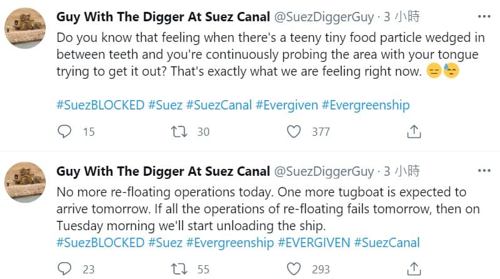This screenshot has height=279, width=500.
Task: Open #SuezCanal hashtag in second tweet
Action: click(387, 243)
